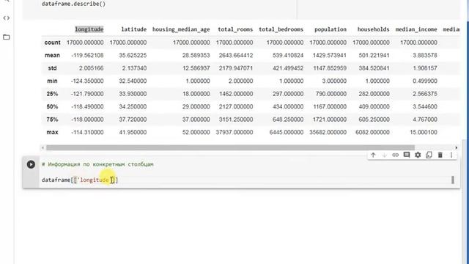Select the housing_median_age column header
The image size is (469, 264).
coord(181,29)
